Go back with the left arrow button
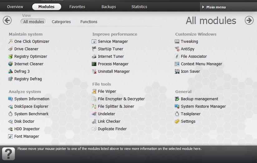This screenshot has height=163, width=257. pos(7,20)
